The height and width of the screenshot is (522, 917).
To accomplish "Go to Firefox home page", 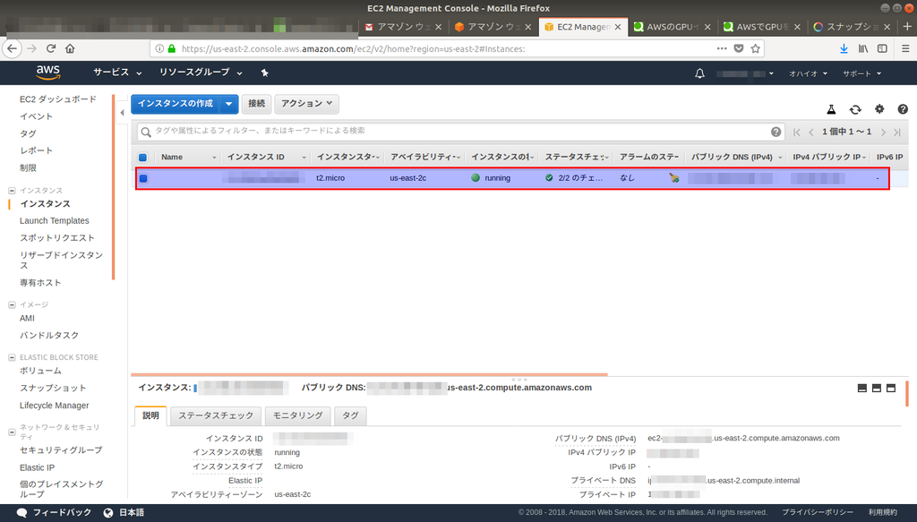I will click(x=70, y=48).
